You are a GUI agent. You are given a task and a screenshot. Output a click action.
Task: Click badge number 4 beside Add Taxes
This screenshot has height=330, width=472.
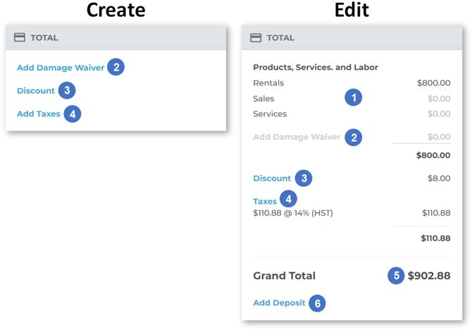(x=72, y=114)
